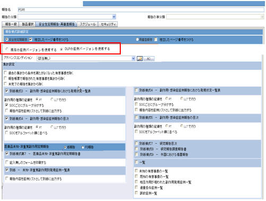This screenshot has width=266, height=201.
Task: Uncheck 別紙 未知・非重篤副作用別発現症例一覧表
Action: tap(7, 170)
